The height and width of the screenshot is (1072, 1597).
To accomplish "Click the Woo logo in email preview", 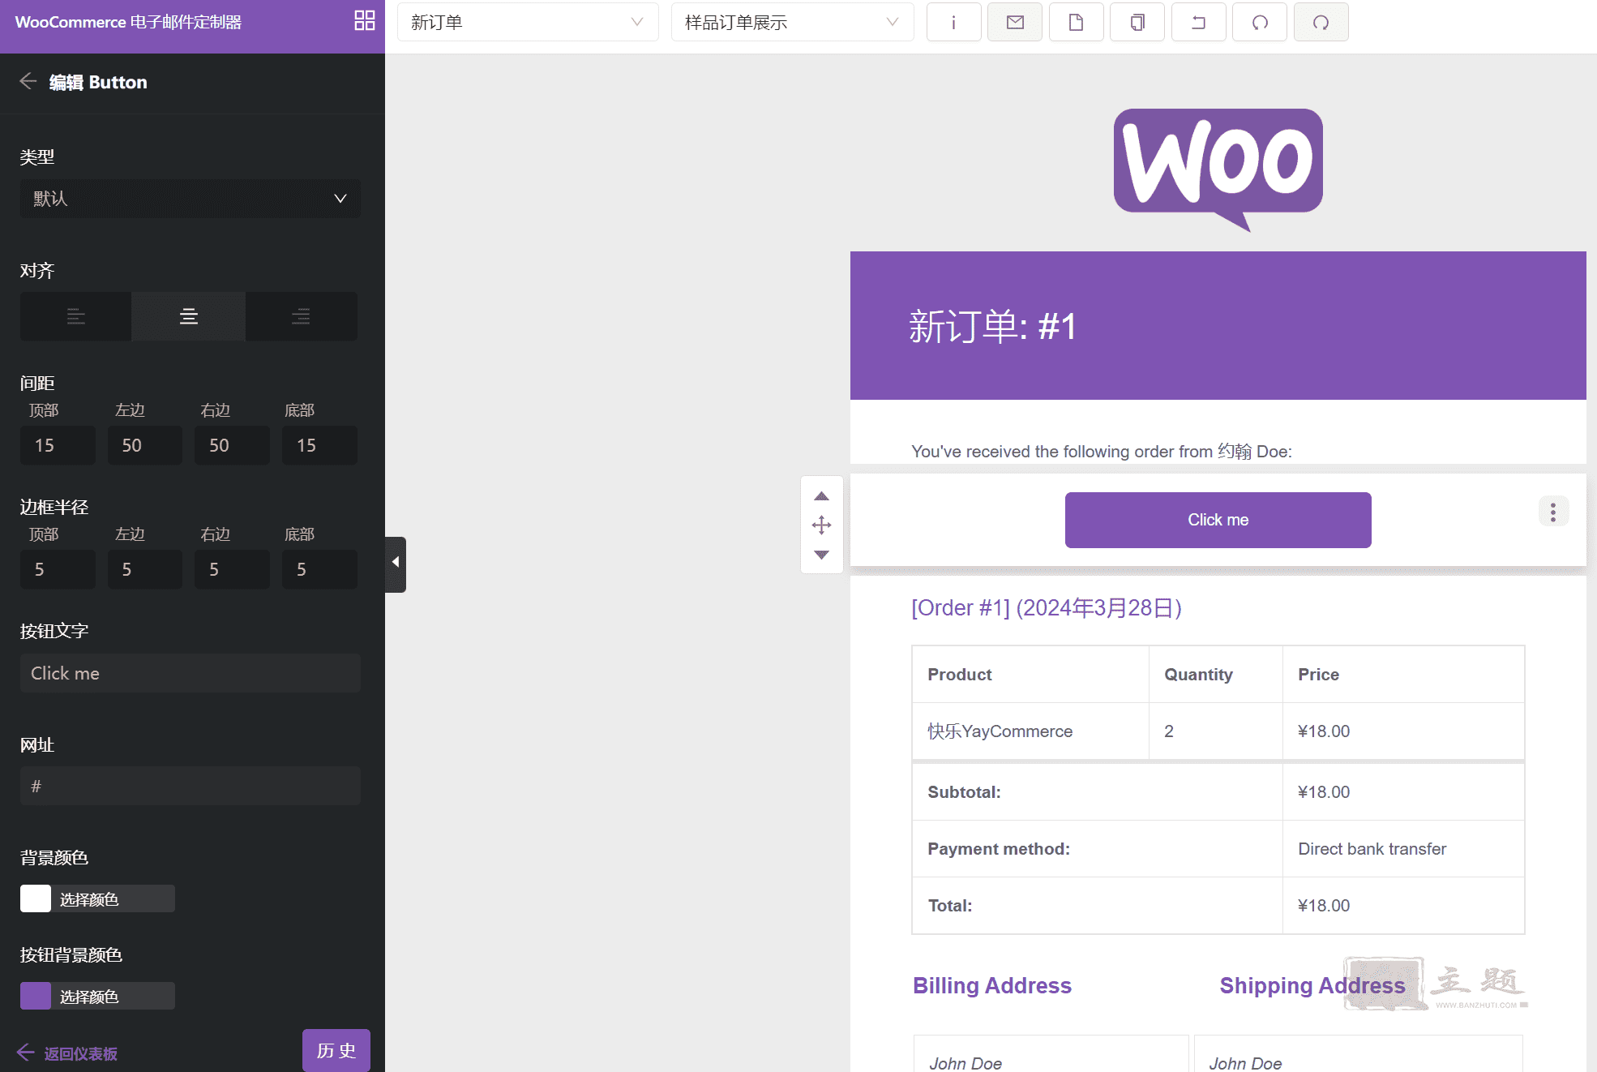I will click(1218, 170).
